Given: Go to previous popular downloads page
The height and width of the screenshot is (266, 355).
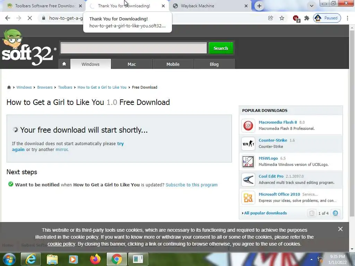Looking at the screenshot, I should pos(312,213).
